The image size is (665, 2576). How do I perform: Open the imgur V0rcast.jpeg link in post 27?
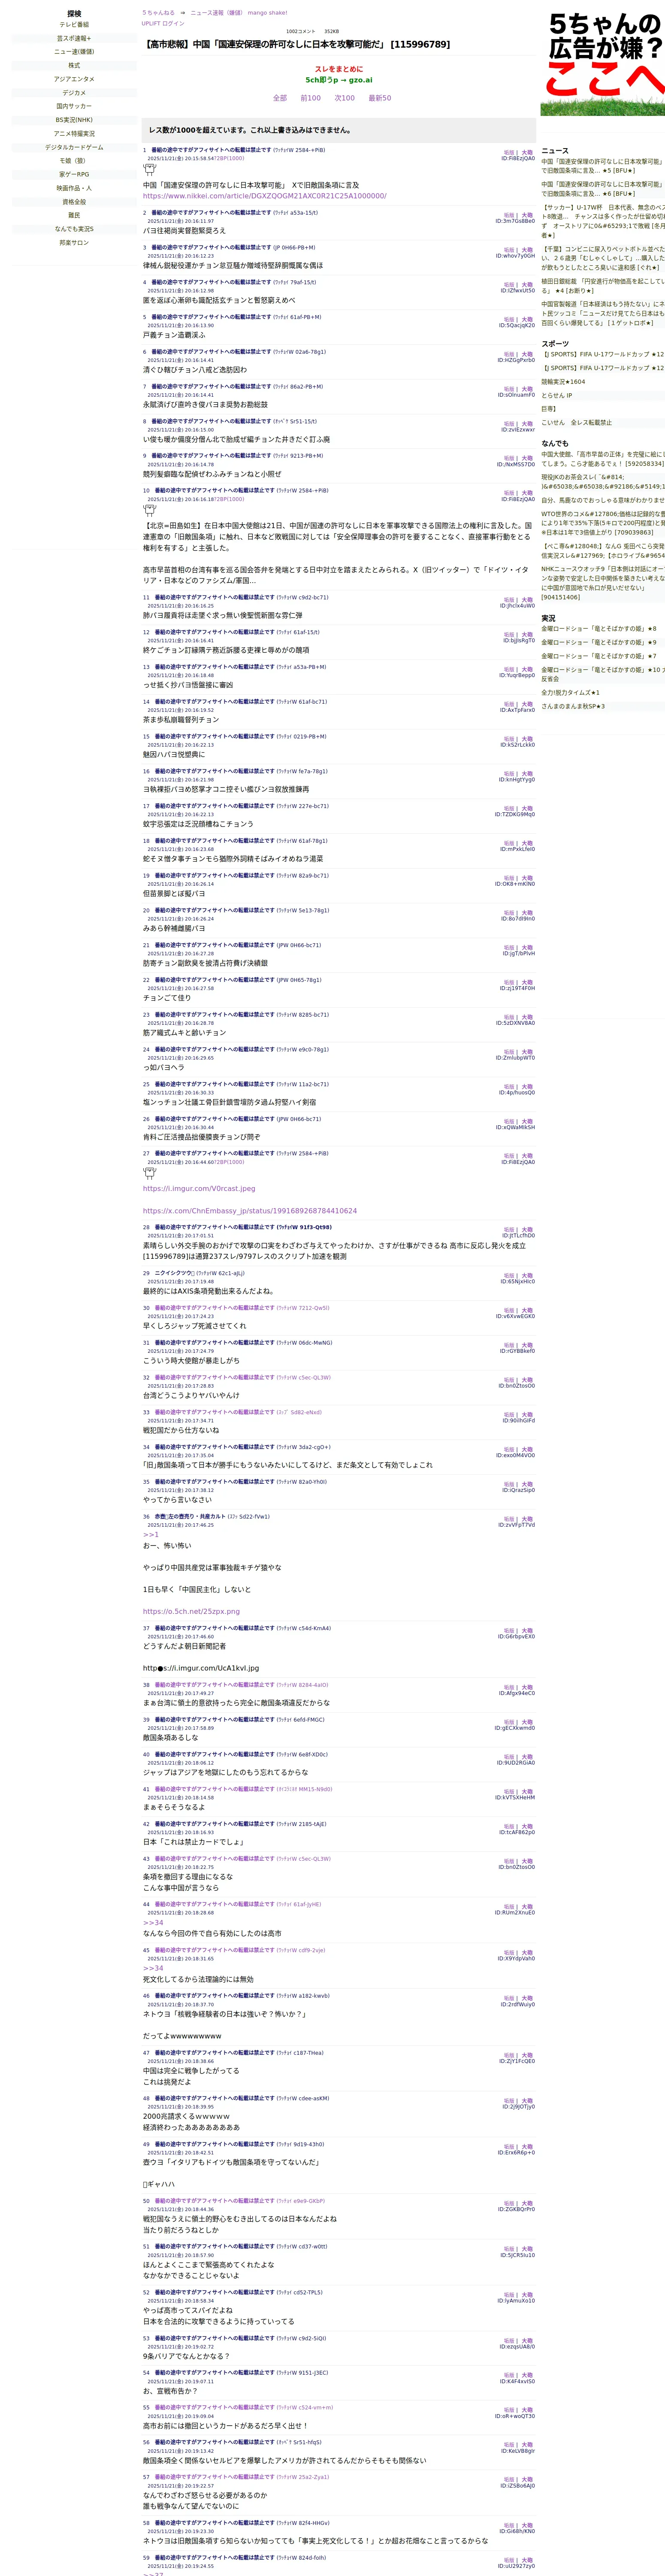pyautogui.click(x=199, y=1189)
